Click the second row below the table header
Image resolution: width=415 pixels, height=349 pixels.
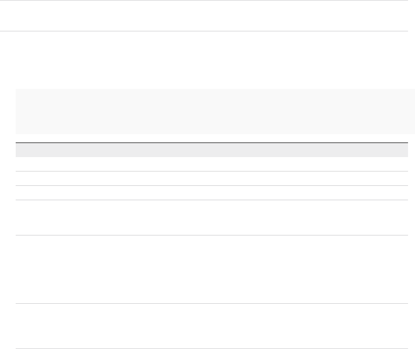tap(212, 178)
